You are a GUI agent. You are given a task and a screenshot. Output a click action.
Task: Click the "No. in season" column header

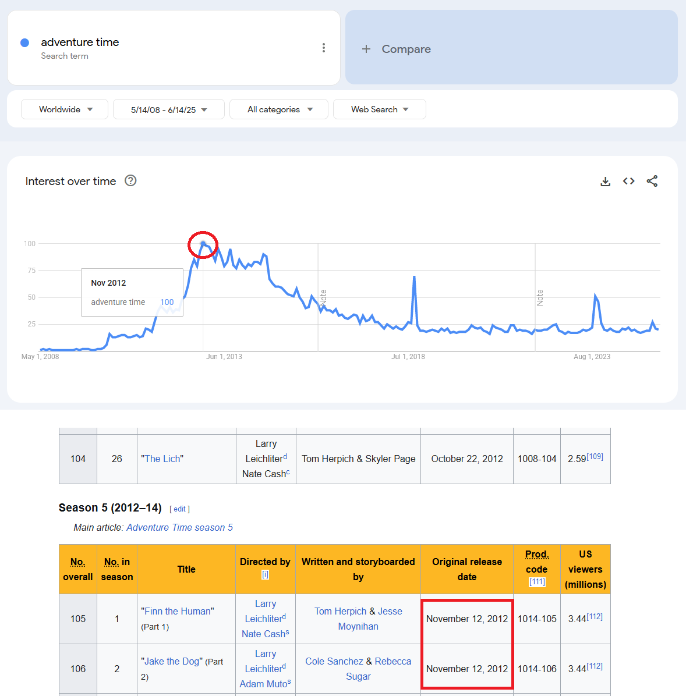[117, 570]
